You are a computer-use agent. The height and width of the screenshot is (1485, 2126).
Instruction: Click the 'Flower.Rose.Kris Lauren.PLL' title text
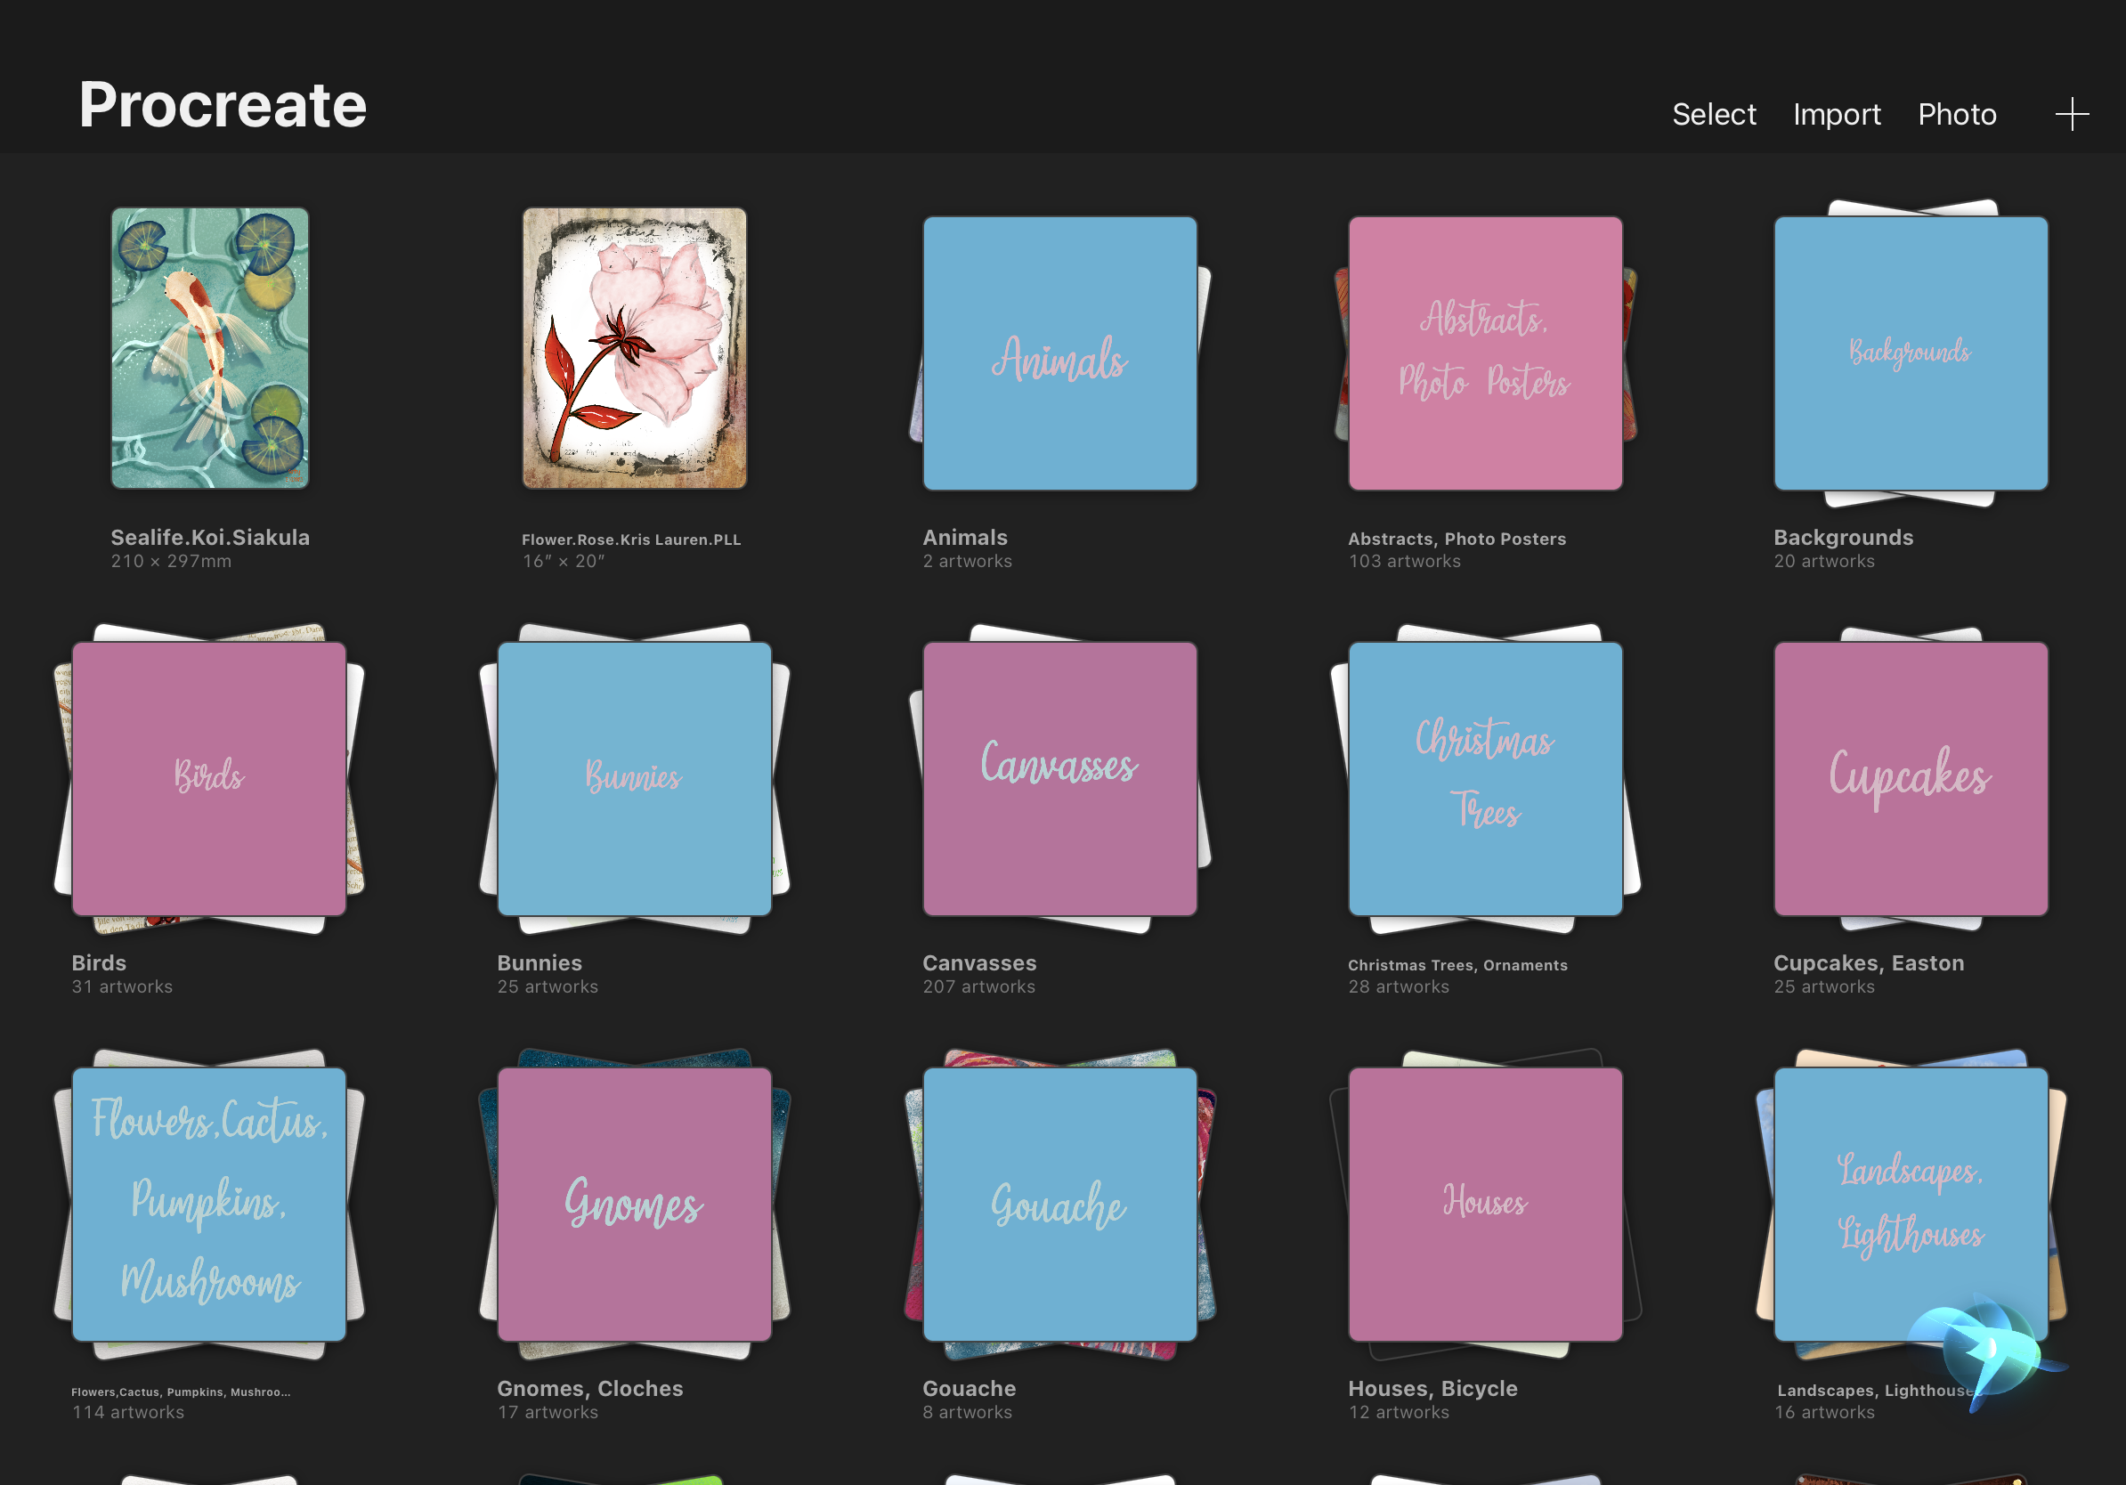[631, 539]
